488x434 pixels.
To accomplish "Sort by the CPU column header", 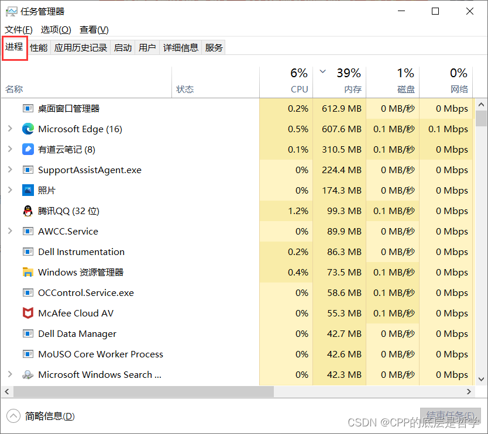I will 286,82.
